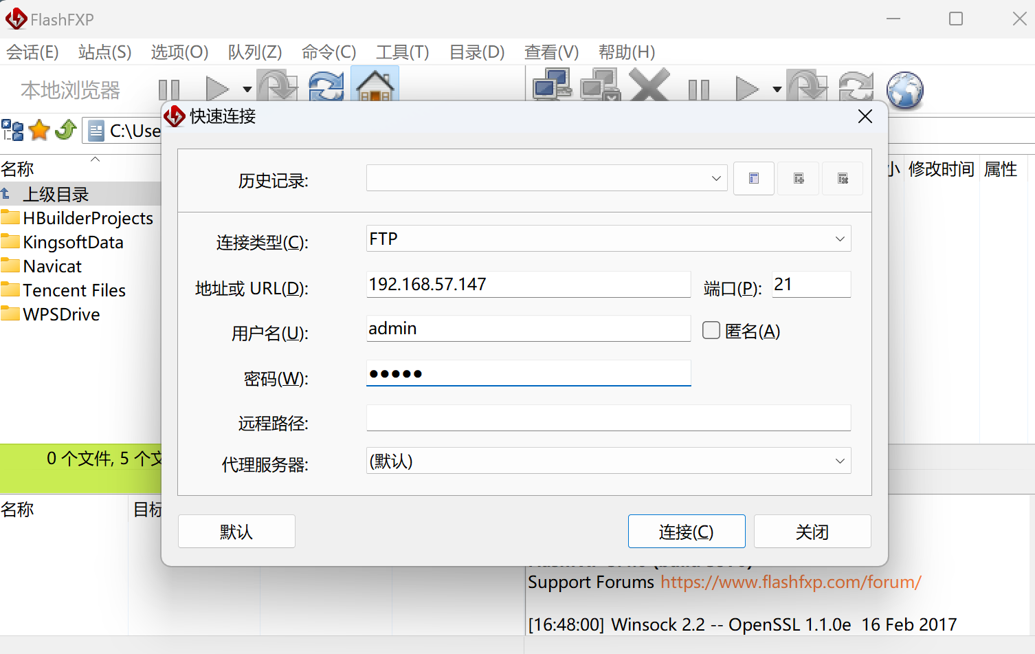Click the local path box showing C:\Use

pos(122,131)
